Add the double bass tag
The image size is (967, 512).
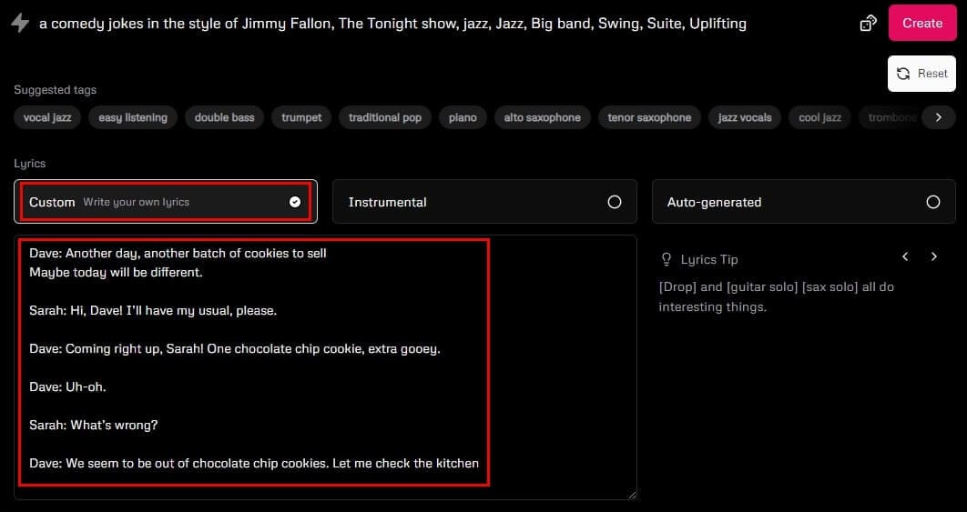point(224,117)
